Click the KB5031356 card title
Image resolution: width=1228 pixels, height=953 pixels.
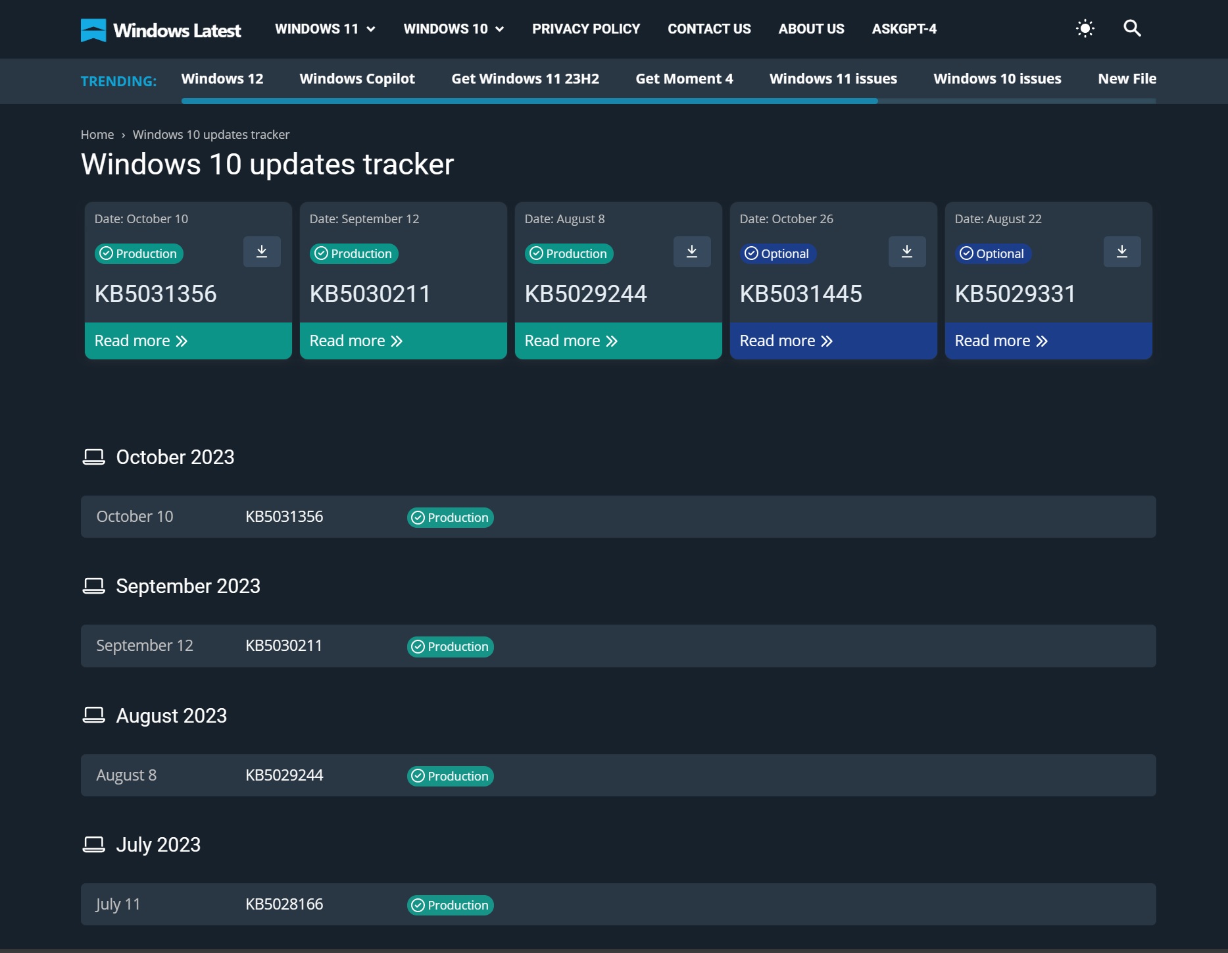[156, 294]
